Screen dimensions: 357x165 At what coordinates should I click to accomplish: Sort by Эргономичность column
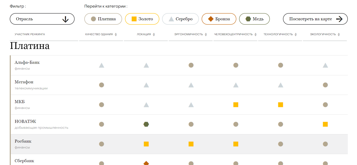pos(191,34)
